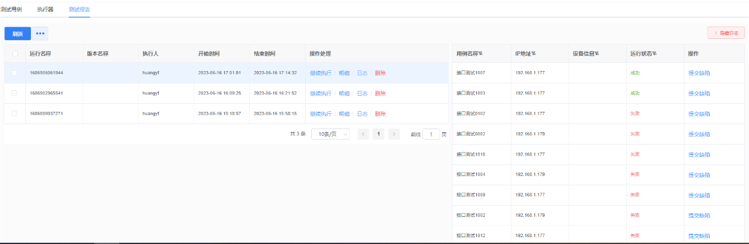Image resolution: width=749 pixels, height=244 pixels.
Task: Check the row 1686906061944 checkbox
Action: [15, 73]
